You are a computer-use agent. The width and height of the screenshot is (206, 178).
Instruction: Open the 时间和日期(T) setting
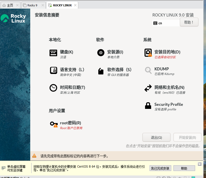[x=73, y=87]
